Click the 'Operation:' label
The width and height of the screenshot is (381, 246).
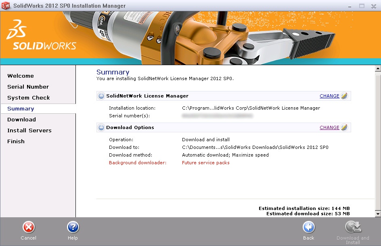[x=121, y=140]
